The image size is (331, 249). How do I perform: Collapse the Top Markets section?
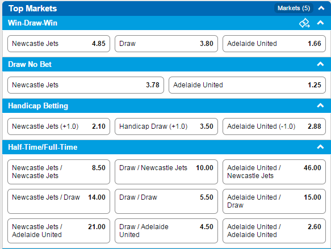[321, 8]
